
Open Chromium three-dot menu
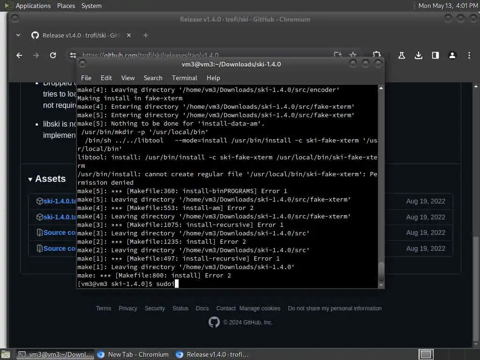click(469, 55)
